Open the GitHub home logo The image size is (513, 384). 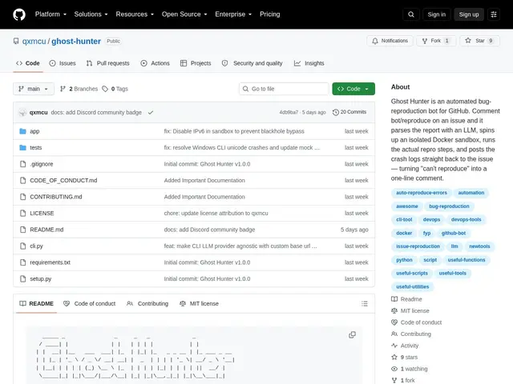point(19,14)
